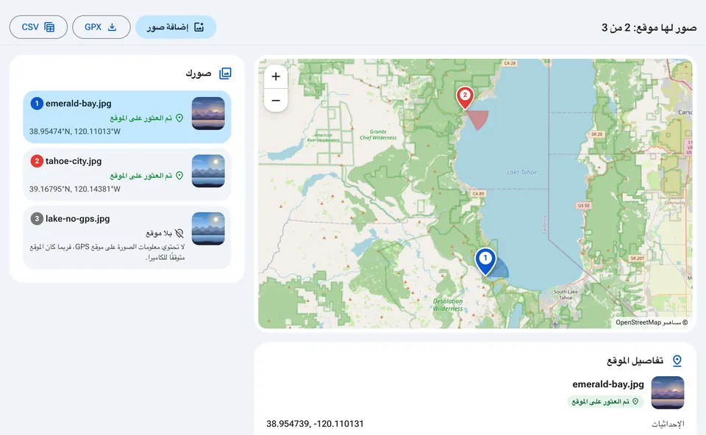
Task: Click the بلا موقع status on lake-no-gps.jpg
Action: [x=159, y=233]
